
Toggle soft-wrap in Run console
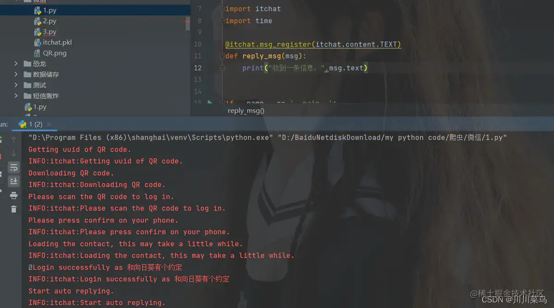coord(14,167)
